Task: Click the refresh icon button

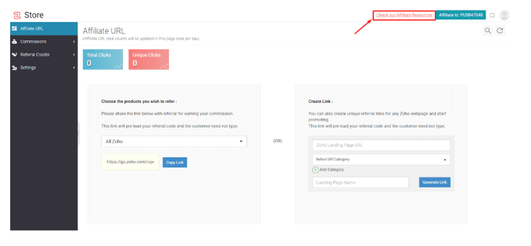Action: (x=500, y=31)
